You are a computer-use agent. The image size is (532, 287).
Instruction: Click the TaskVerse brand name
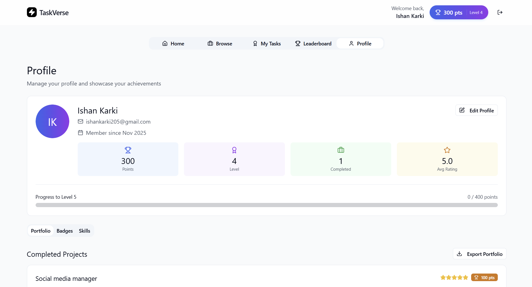click(x=54, y=13)
